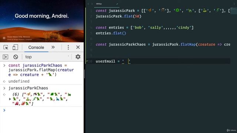Open console settings gear

click(78, 57)
